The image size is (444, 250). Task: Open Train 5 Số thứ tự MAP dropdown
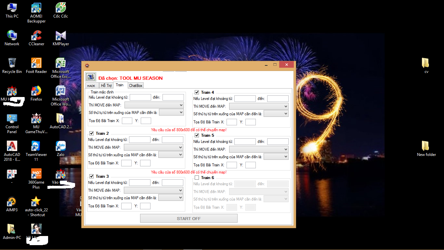(276, 157)
